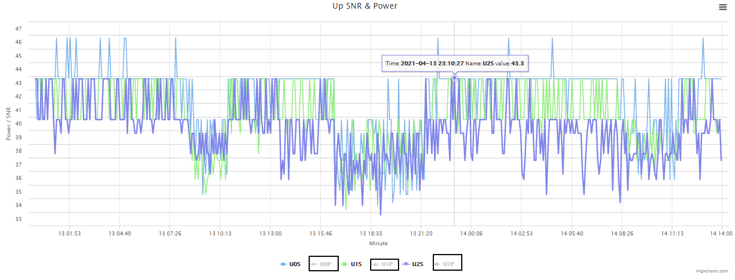The height and width of the screenshot is (280, 735).
Task: Select the highlighted U2S data point under the tooltip
Action: click(x=455, y=79)
